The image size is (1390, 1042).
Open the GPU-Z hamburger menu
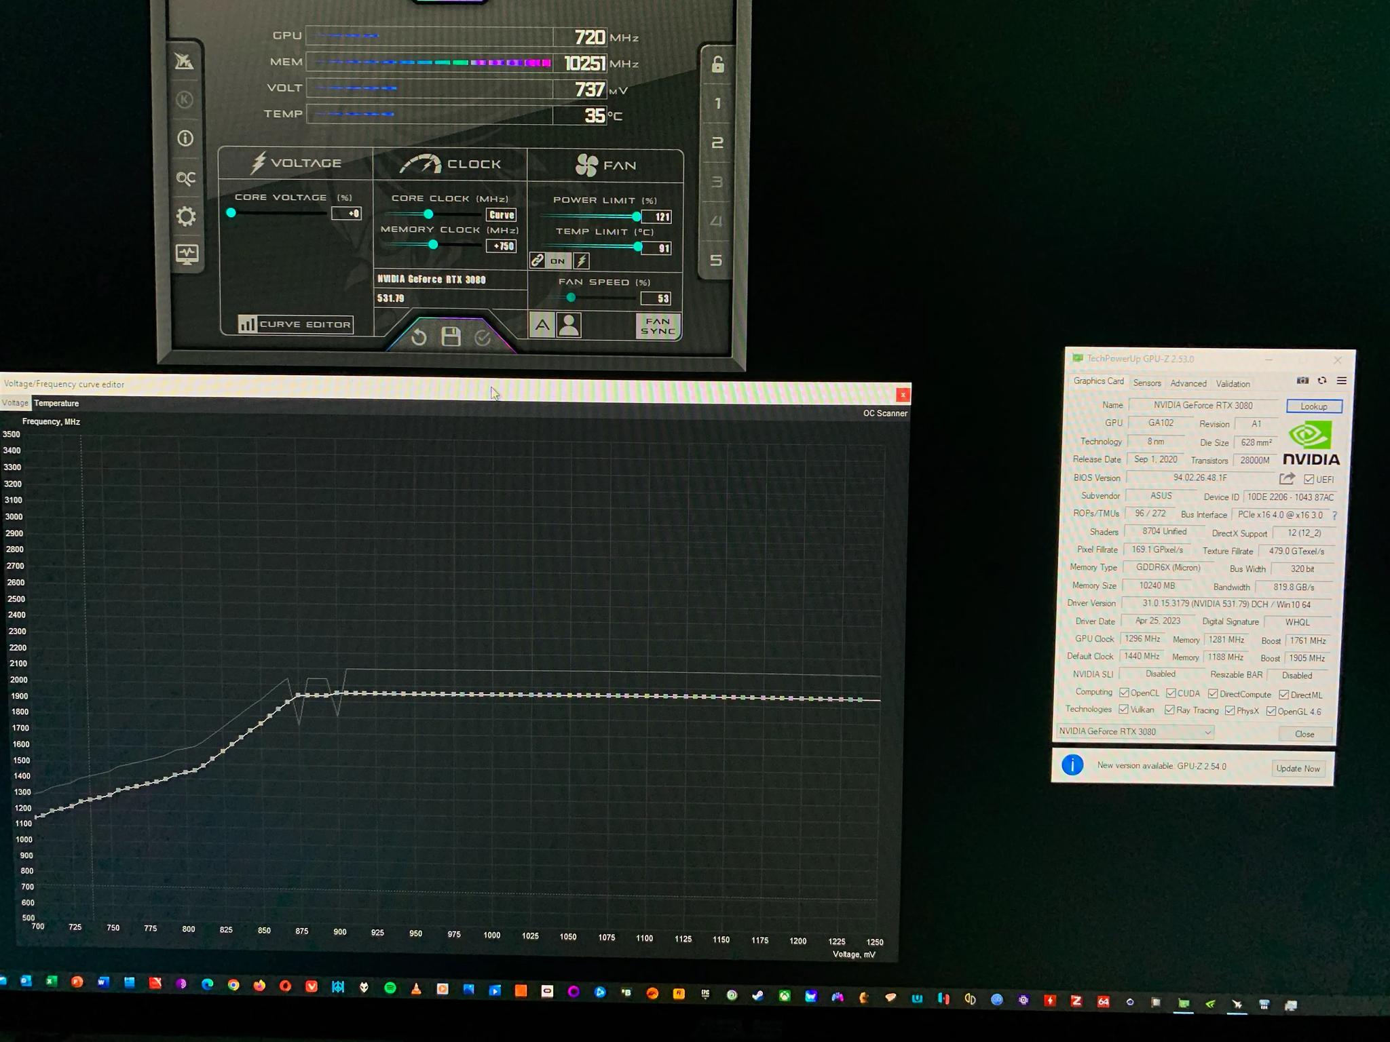tap(1342, 381)
